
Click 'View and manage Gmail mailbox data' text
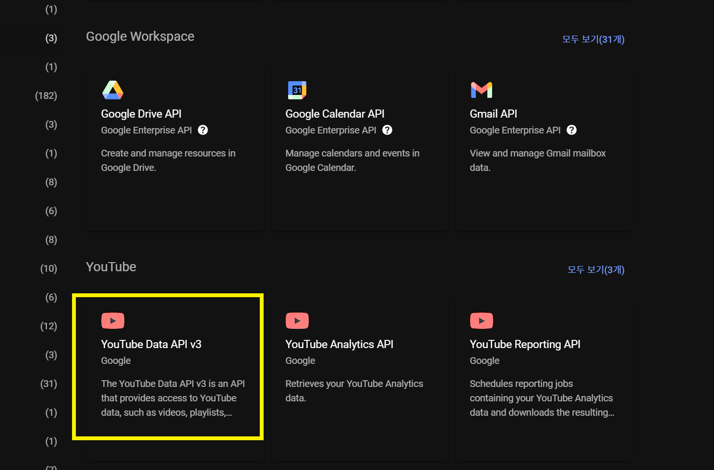538,160
